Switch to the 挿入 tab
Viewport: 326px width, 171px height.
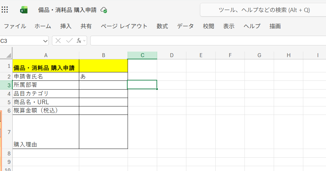(66, 26)
